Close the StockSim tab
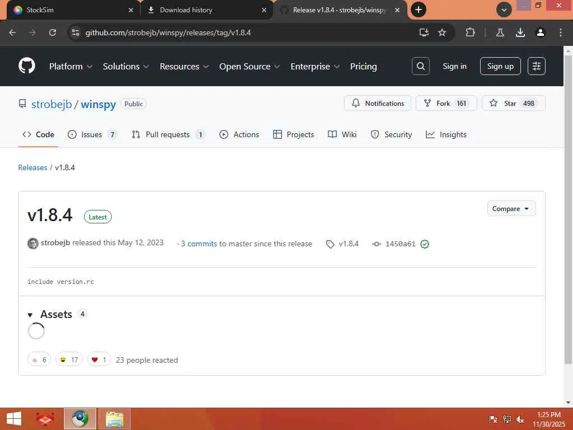The image size is (573, 430). coord(131,10)
